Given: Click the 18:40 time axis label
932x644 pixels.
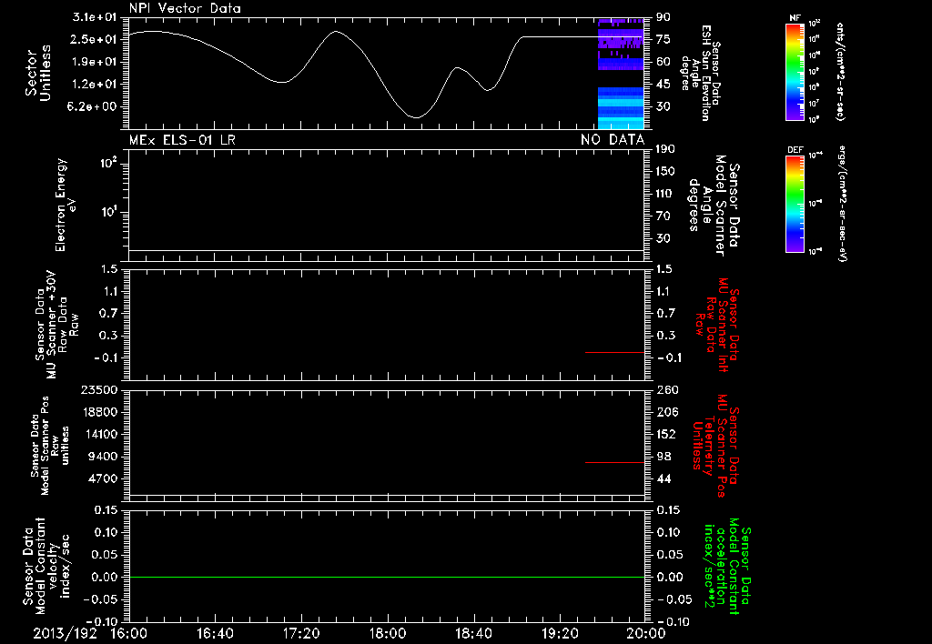Looking at the screenshot, I should coord(473,633).
